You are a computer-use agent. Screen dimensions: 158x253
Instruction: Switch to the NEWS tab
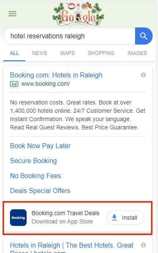[39, 53]
